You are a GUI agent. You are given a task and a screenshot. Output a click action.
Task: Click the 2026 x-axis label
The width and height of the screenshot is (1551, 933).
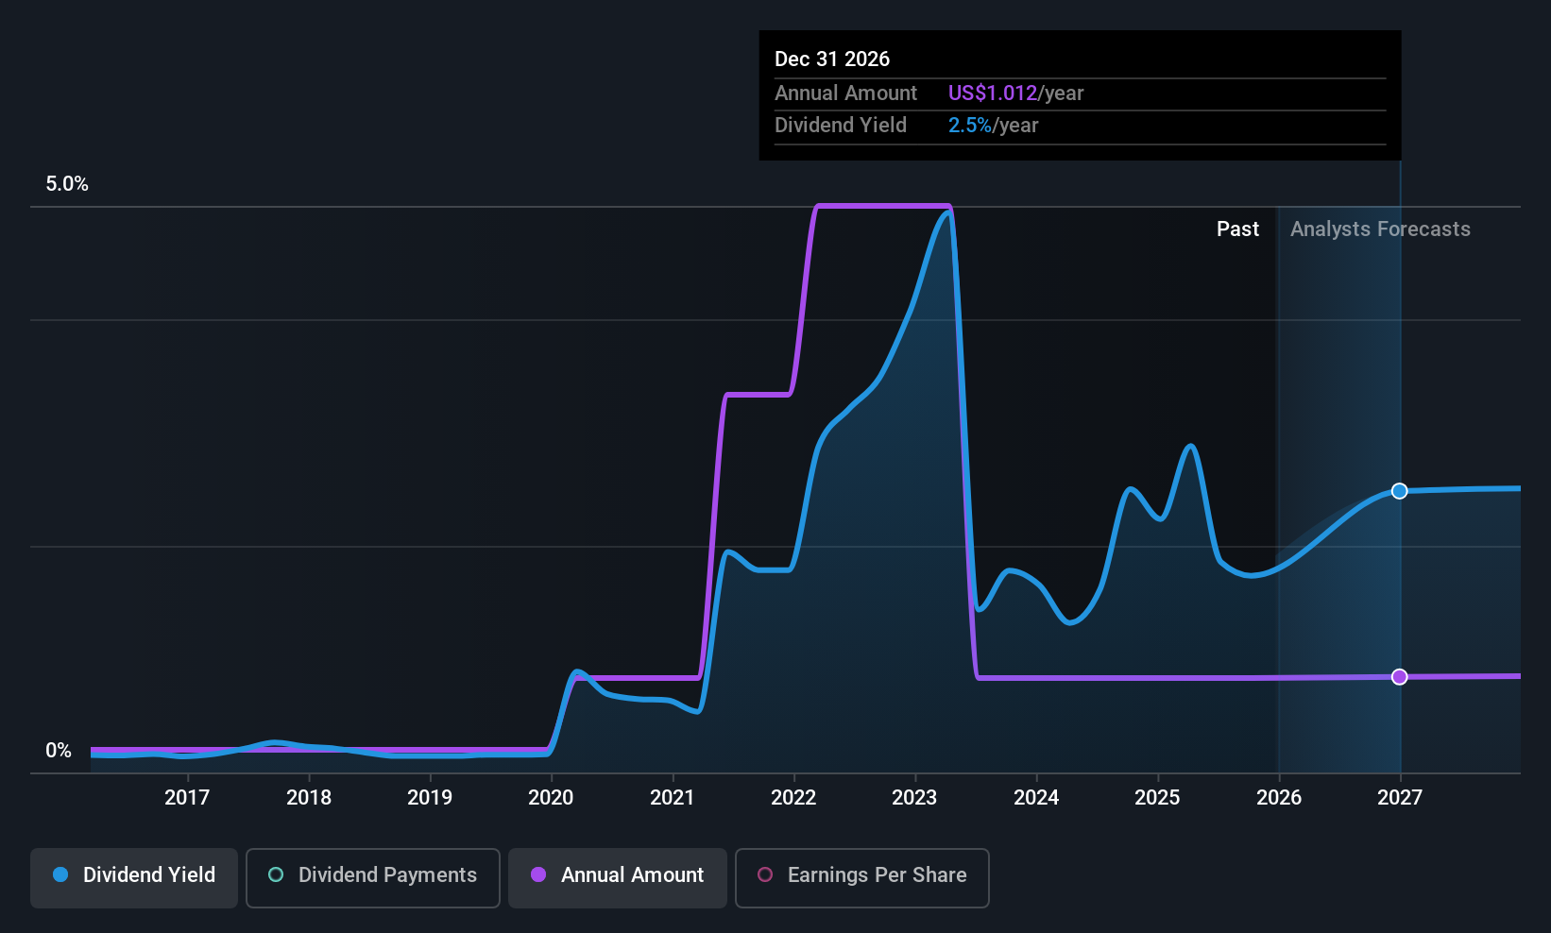point(1279,797)
